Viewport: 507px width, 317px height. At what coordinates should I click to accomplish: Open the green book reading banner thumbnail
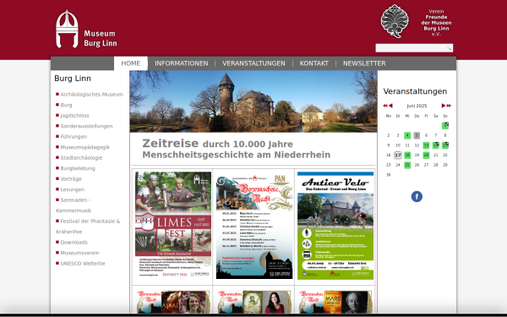click(x=254, y=302)
